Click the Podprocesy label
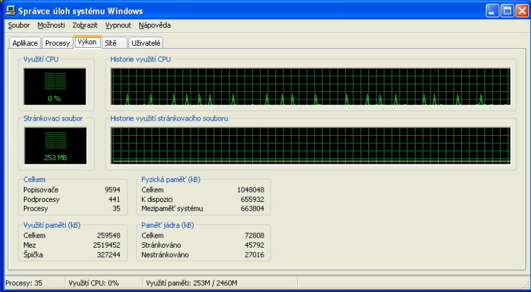 41,199
